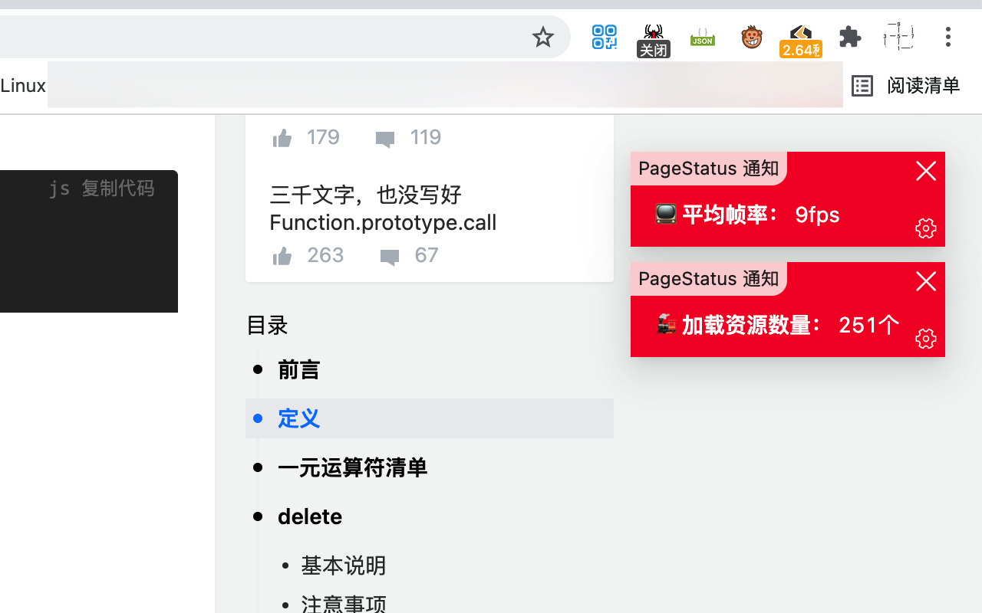Go to the 一元运算符清单 section
The width and height of the screenshot is (982, 613).
352,468
